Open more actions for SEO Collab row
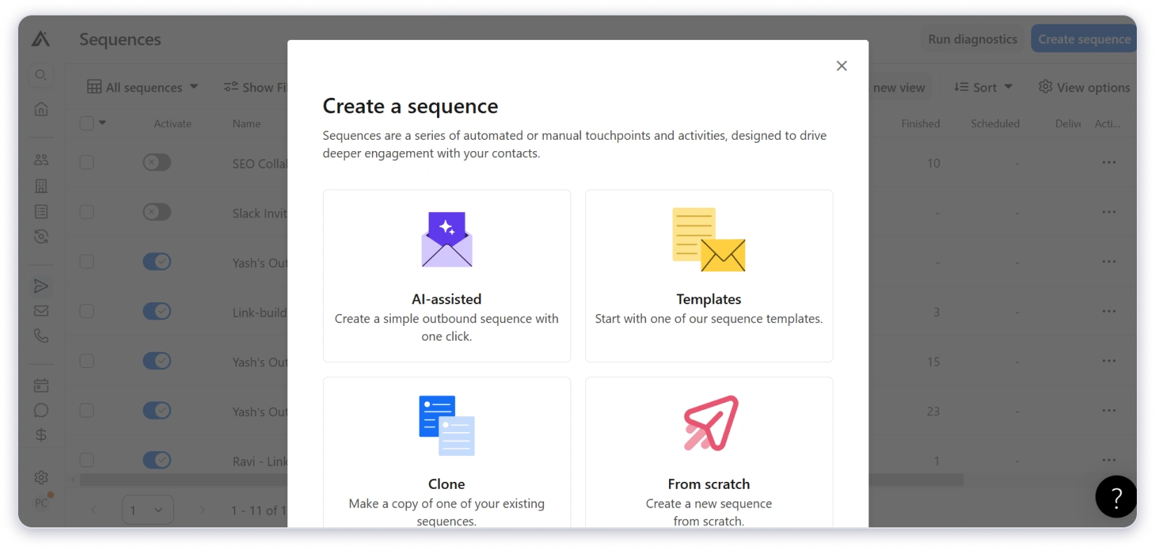This screenshot has width=1155, height=549. click(1109, 162)
